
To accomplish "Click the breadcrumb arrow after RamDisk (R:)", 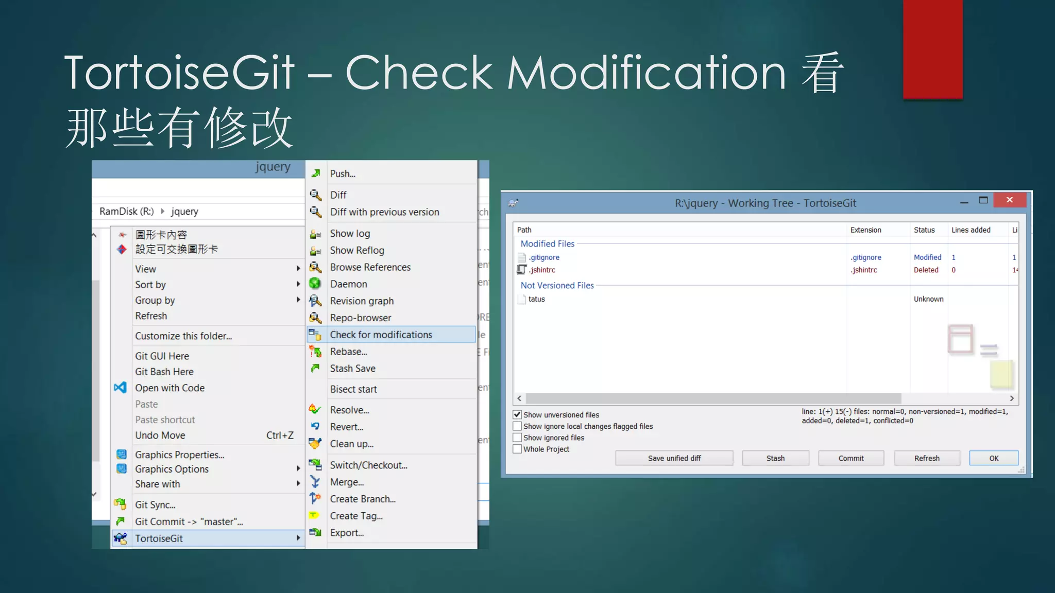I will coord(163,211).
